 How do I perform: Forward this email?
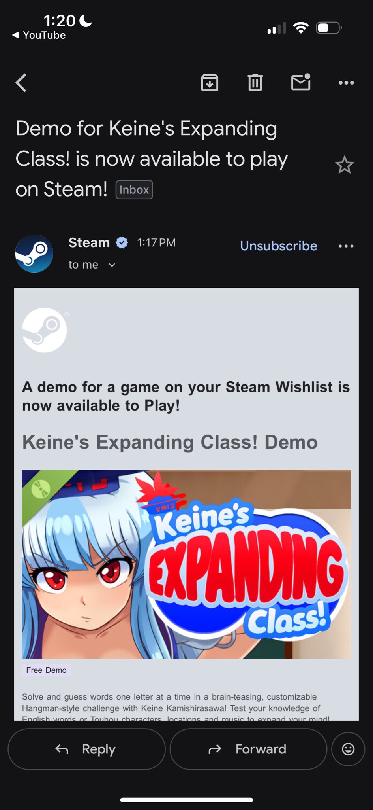248,749
